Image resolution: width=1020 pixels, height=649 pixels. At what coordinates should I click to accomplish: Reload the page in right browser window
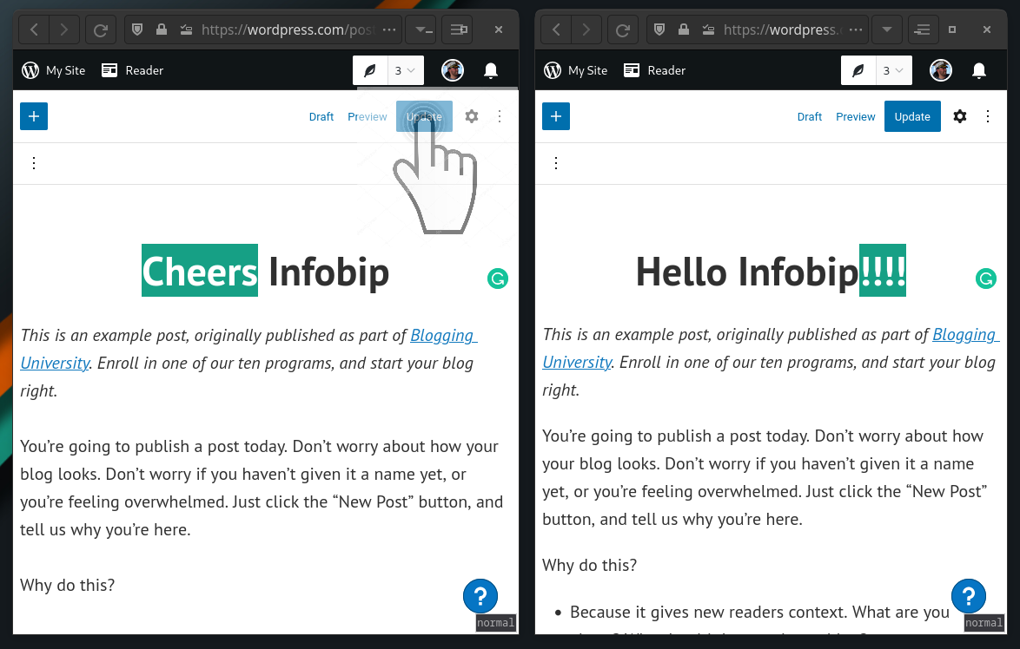pyautogui.click(x=623, y=29)
